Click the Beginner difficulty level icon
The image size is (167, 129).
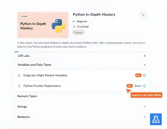point(74,22)
